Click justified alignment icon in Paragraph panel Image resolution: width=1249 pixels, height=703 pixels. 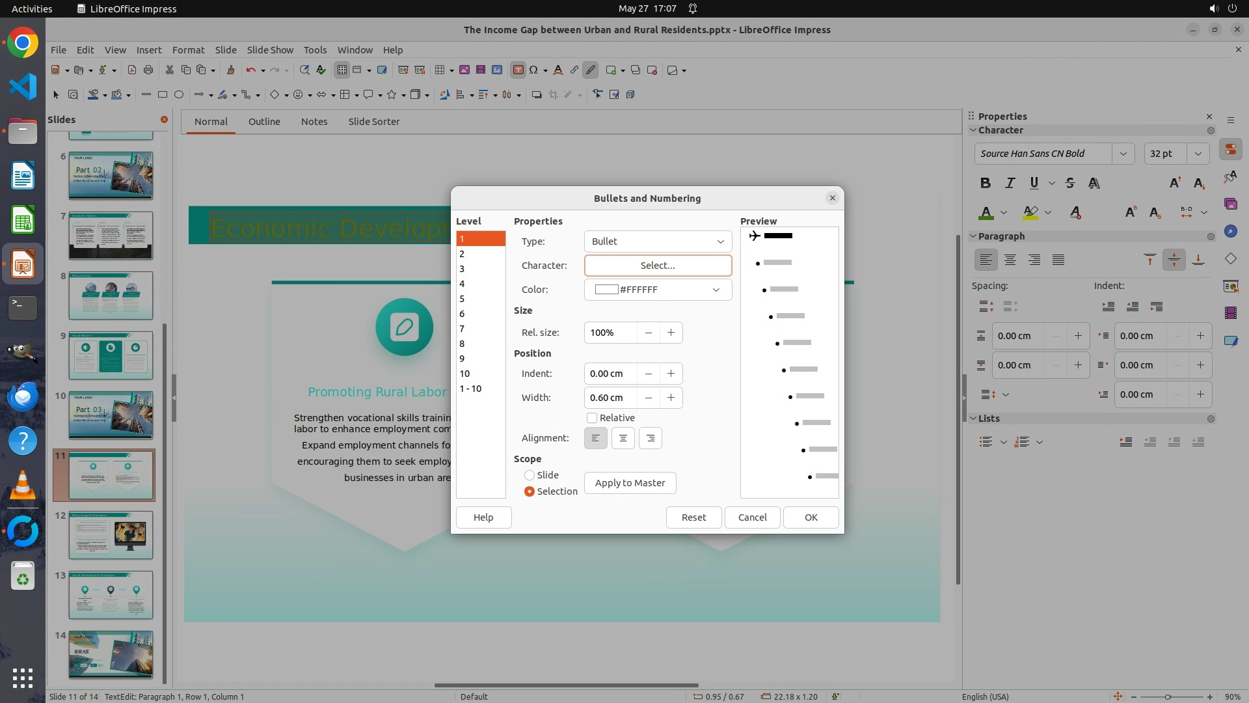[x=1058, y=260]
